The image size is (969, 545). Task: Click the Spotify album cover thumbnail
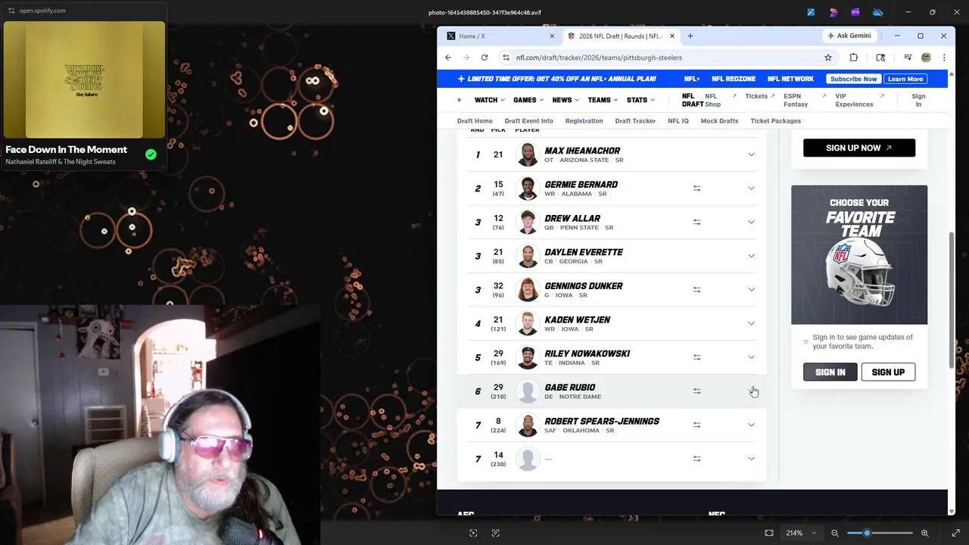84,79
